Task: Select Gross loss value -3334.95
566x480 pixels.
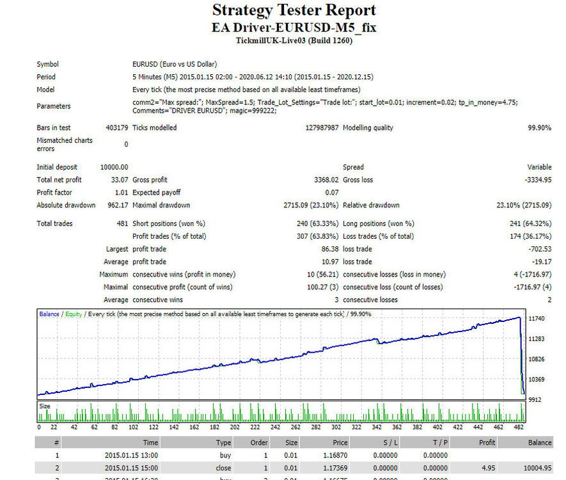Action: pyautogui.click(x=538, y=180)
